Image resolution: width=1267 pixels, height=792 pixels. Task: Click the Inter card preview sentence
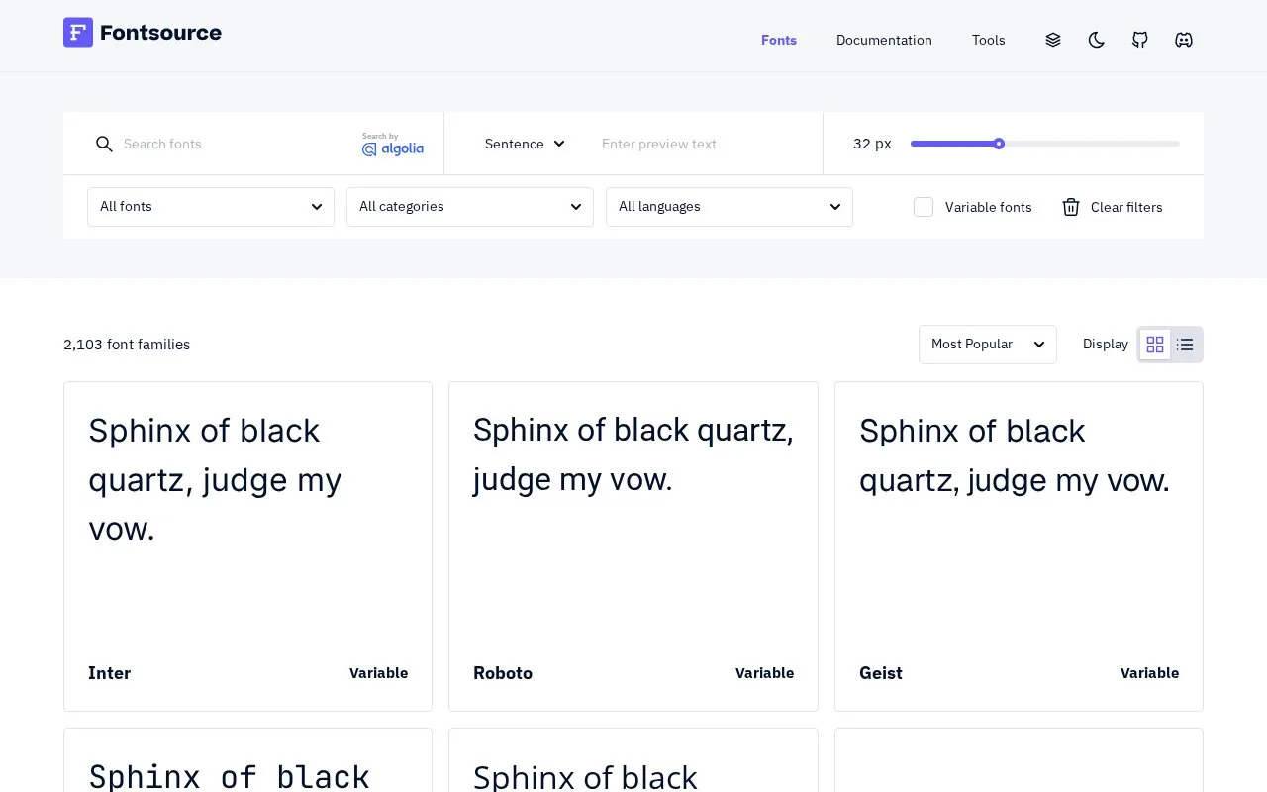215,480
